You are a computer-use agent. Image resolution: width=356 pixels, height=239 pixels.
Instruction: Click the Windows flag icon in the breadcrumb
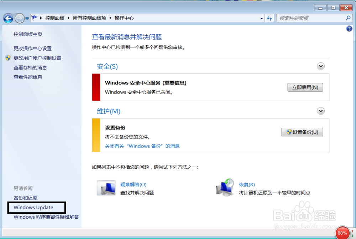[34, 18]
